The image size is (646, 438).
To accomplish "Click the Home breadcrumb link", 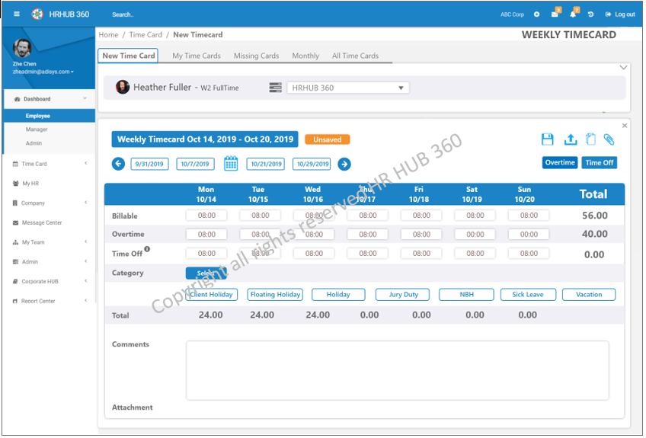I will [108, 34].
